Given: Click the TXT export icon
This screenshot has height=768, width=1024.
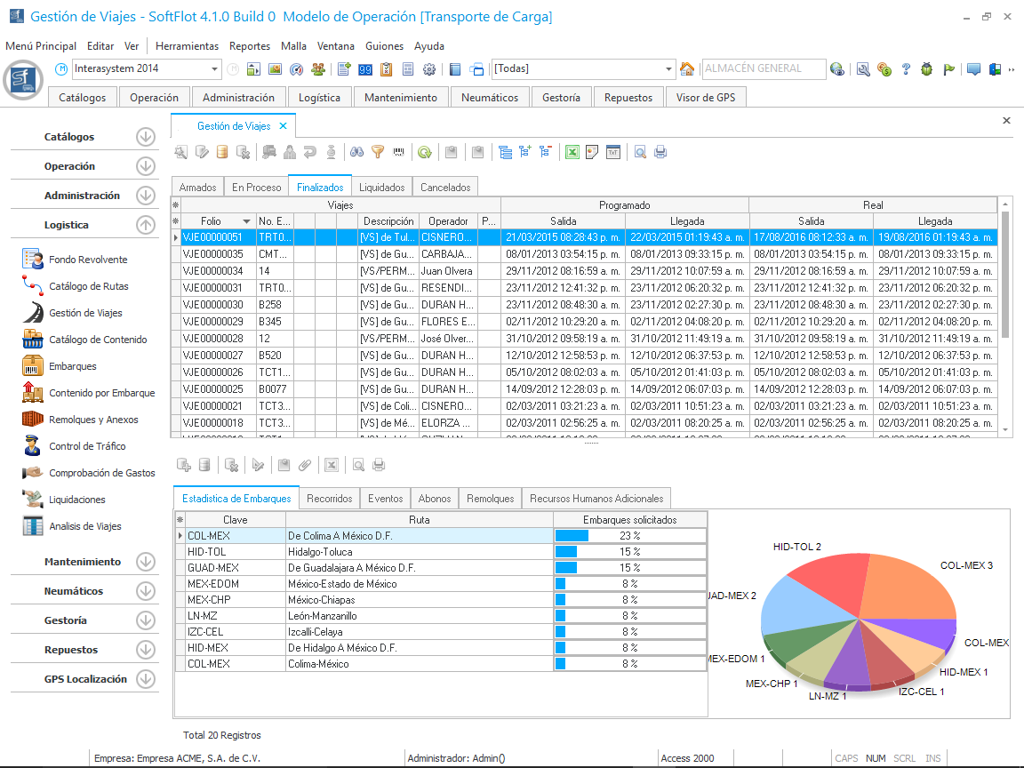Looking at the screenshot, I should point(613,153).
